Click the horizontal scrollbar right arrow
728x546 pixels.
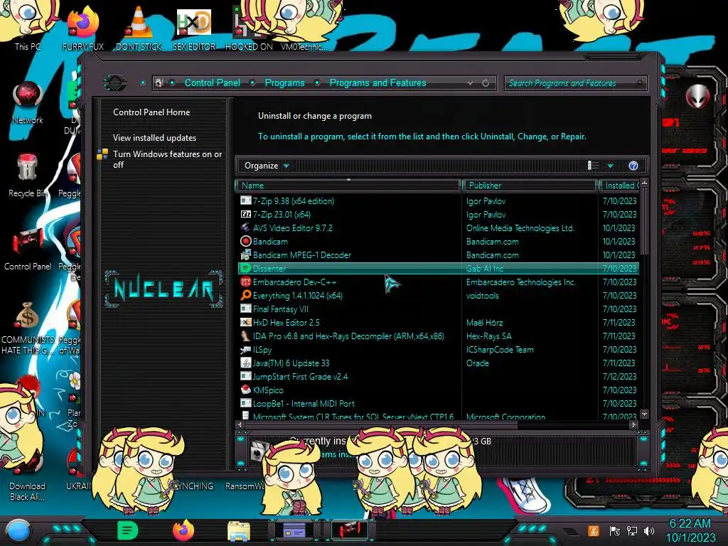tap(633, 424)
